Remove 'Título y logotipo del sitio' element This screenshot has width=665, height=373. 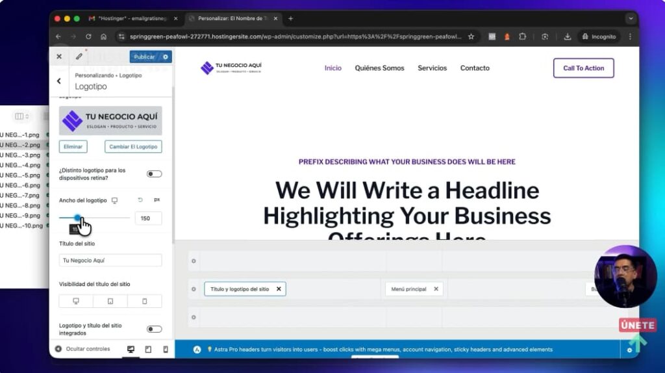click(279, 289)
